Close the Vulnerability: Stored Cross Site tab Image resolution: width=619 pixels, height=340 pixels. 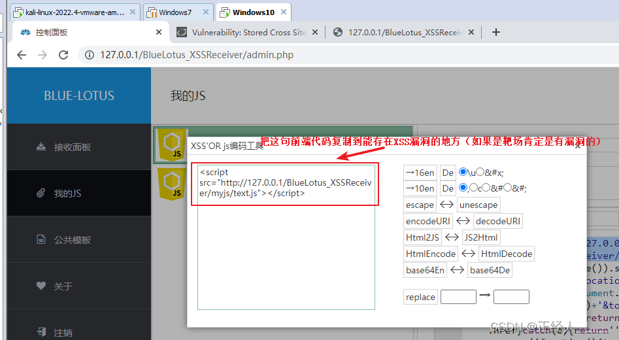click(315, 33)
